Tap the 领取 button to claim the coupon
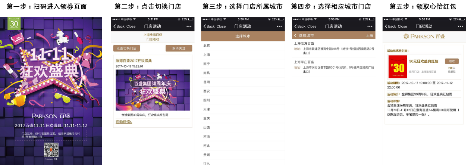This screenshot has width=474, height=165. click(x=452, y=61)
